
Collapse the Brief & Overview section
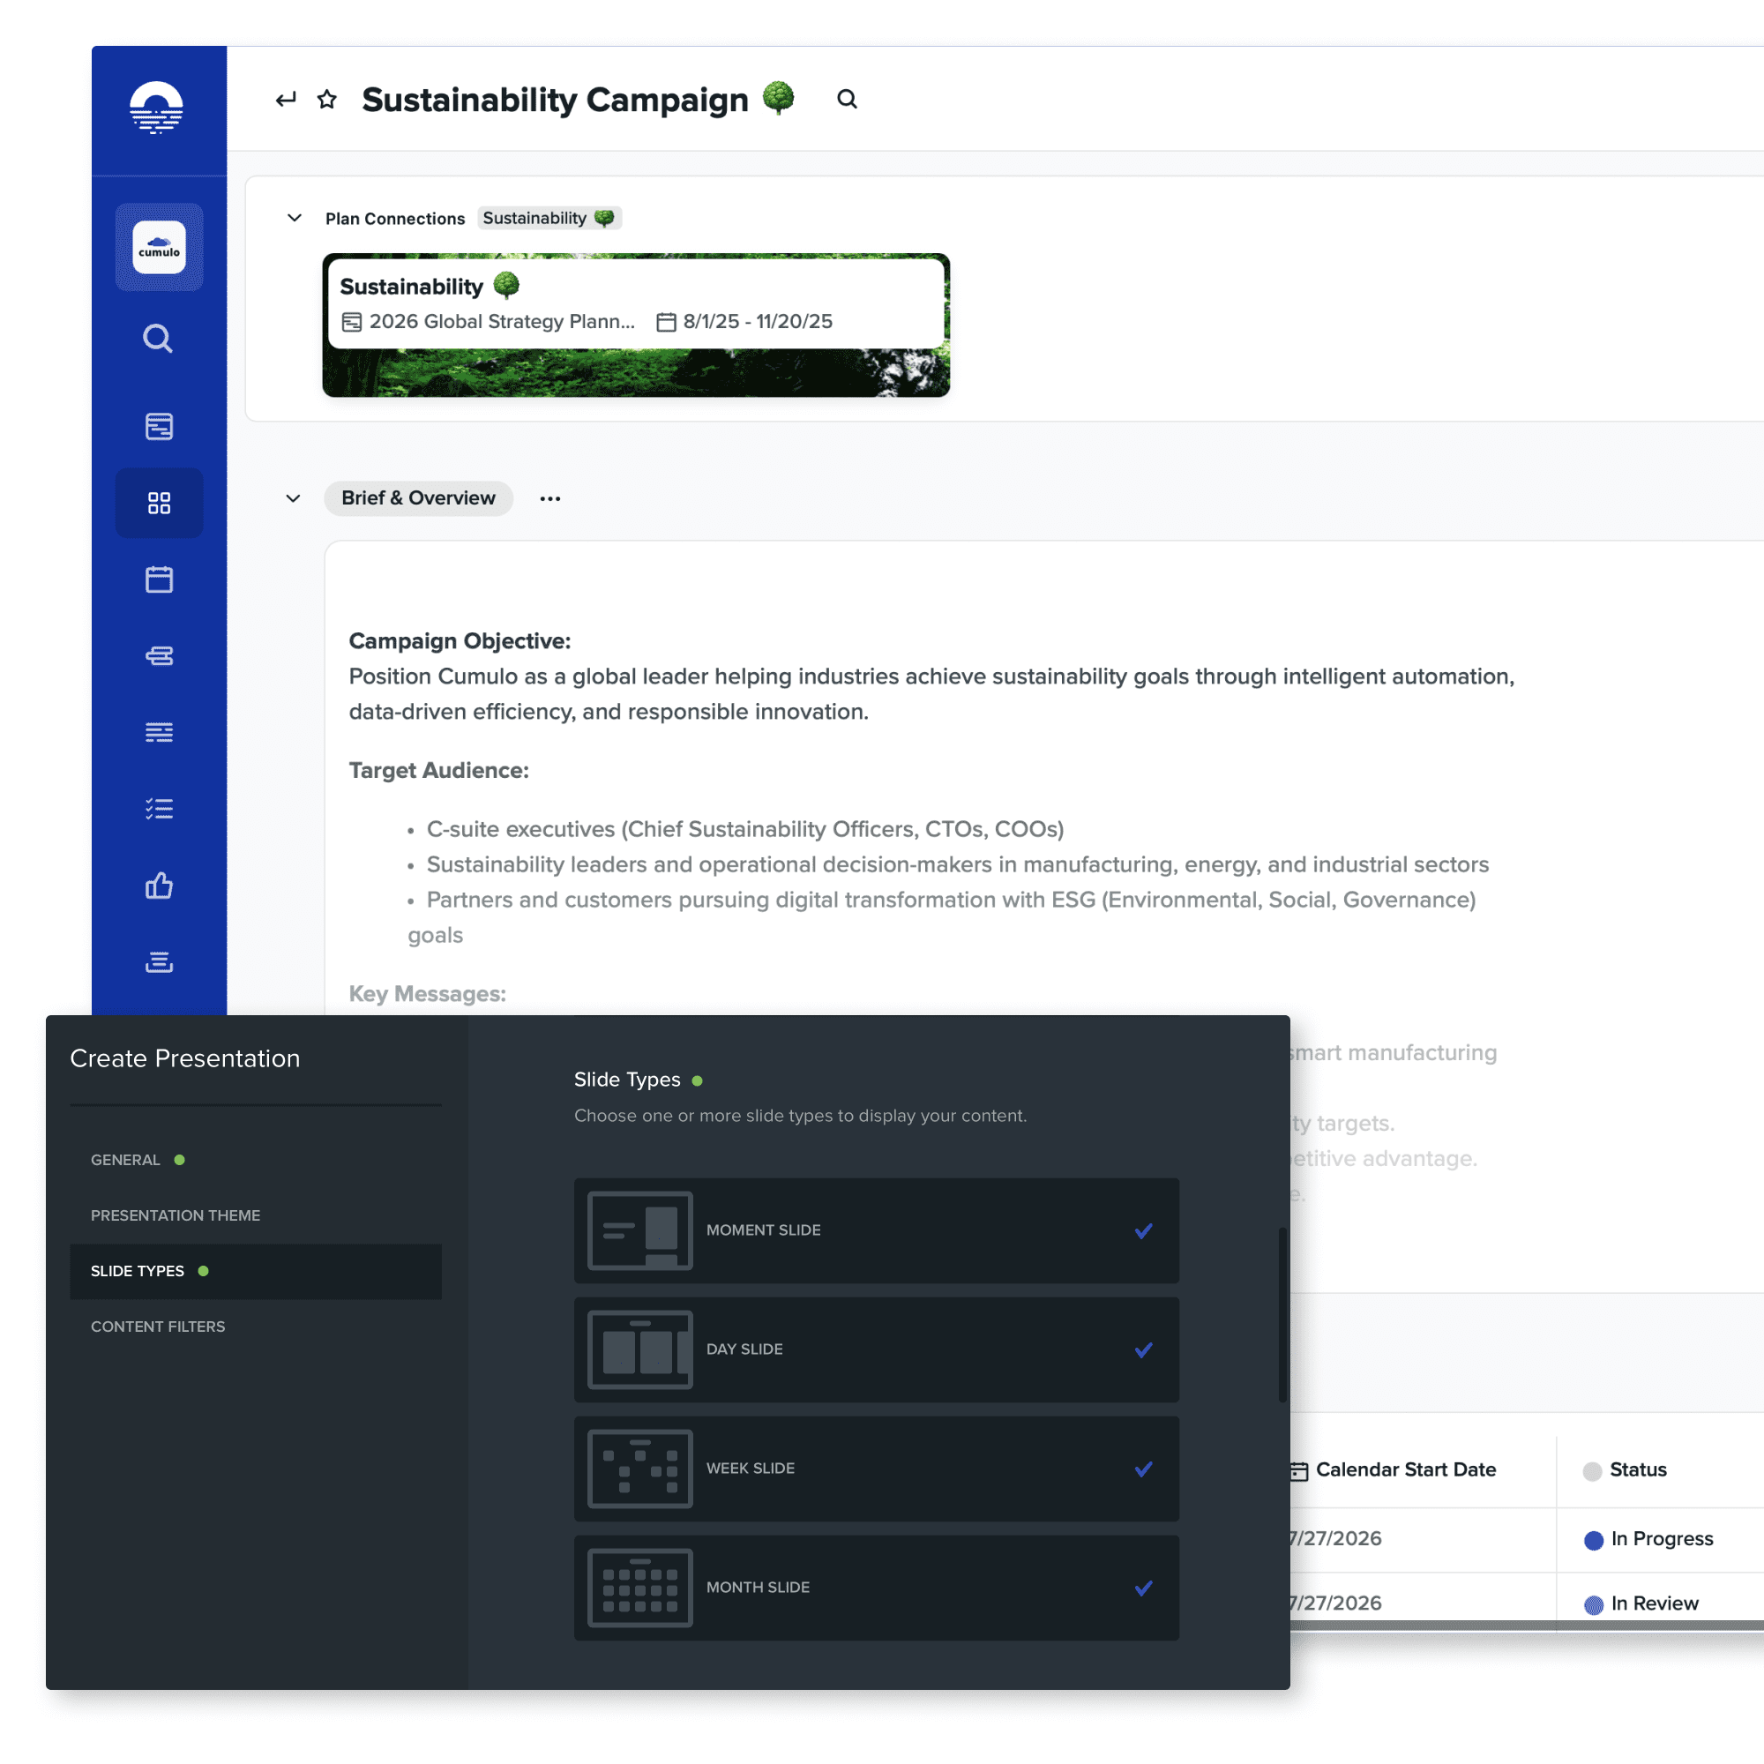(293, 498)
